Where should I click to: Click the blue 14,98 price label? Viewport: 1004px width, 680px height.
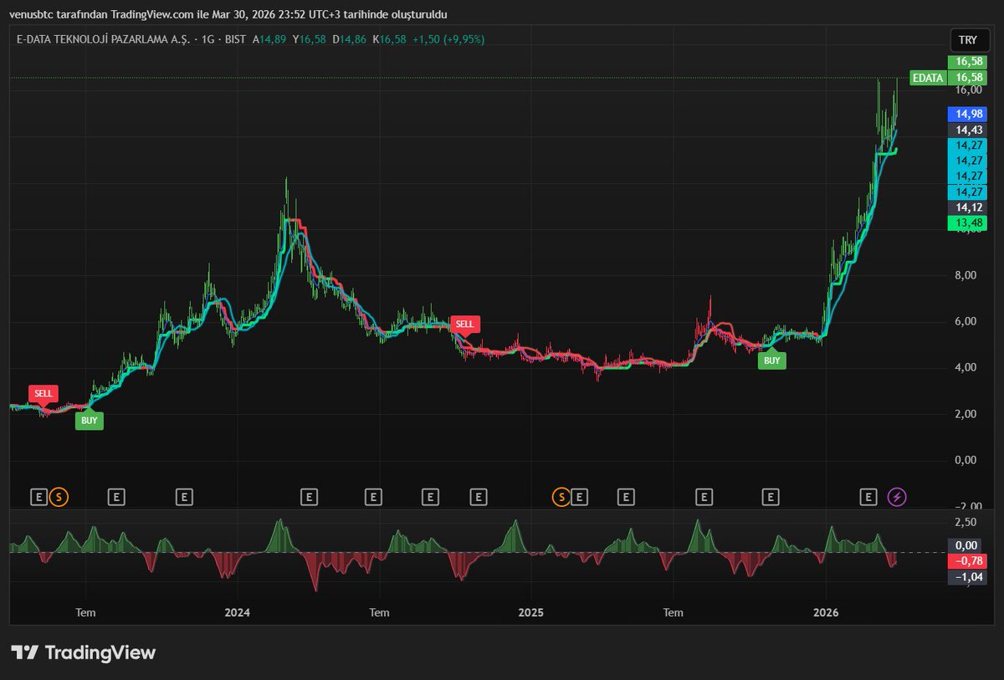pos(968,114)
